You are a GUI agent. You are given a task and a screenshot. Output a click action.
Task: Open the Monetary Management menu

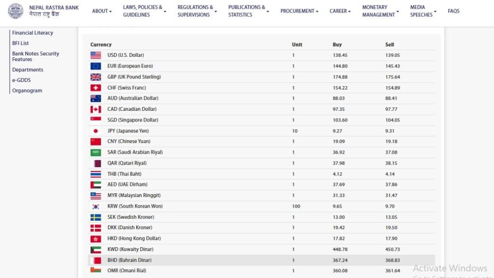tap(380, 11)
